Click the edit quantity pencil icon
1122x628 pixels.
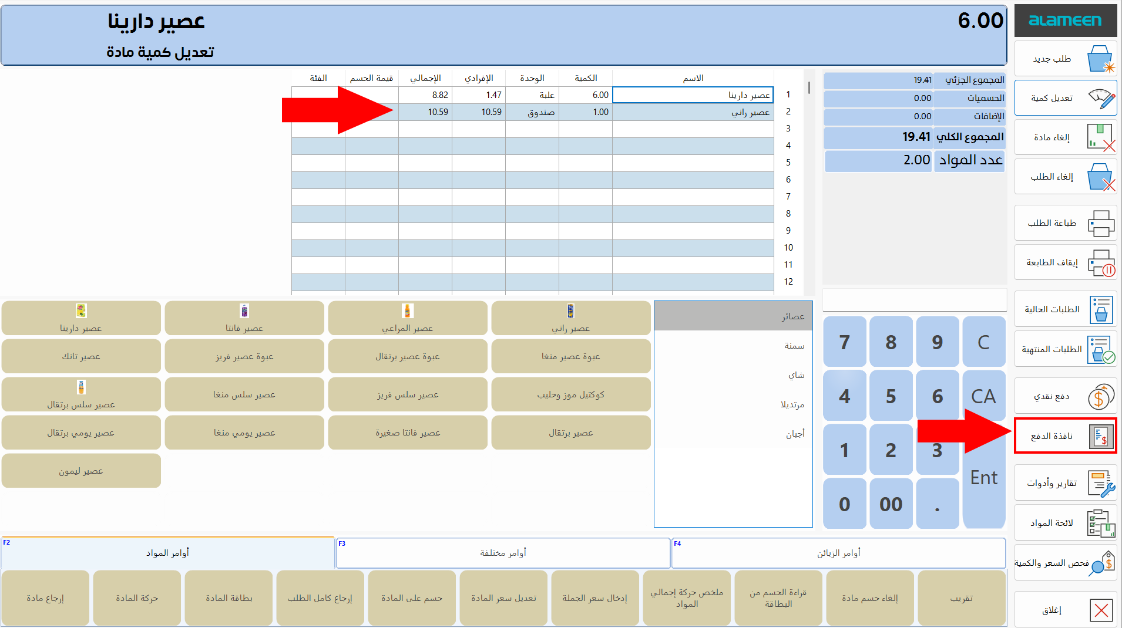click(1100, 99)
